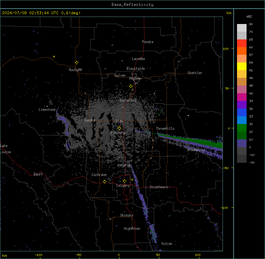Select the green 30-20 dBZ legend swatch

coord(242,128)
